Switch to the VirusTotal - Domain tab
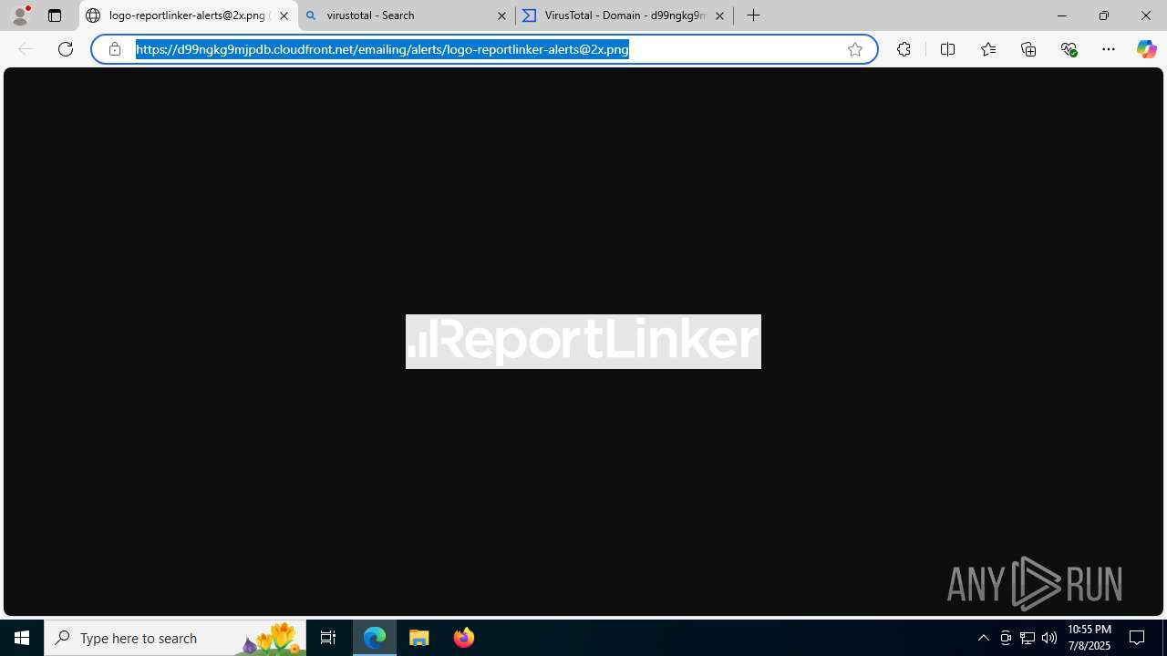The width and height of the screenshot is (1167, 656). point(625,15)
